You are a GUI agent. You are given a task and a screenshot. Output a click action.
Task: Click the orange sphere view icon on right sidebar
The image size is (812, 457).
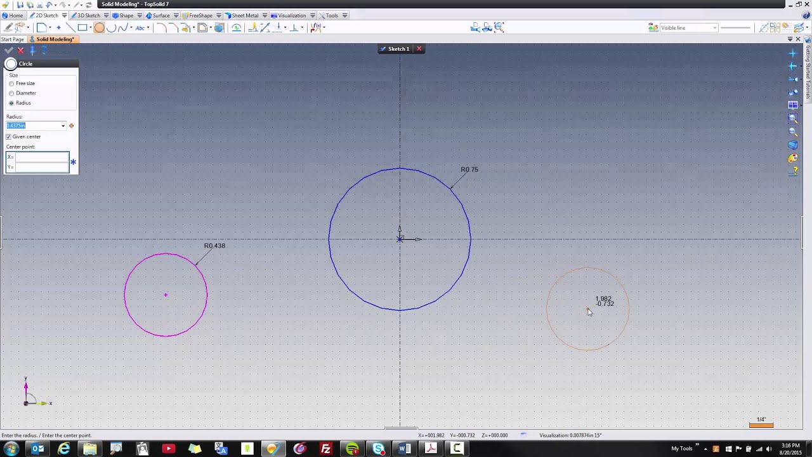793,159
